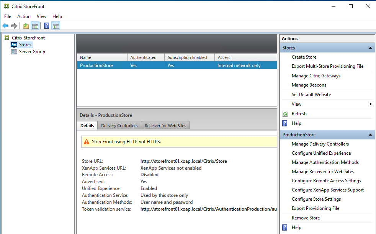Image resolution: width=376 pixels, height=234 pixels.
Task: Collapse the ProductionStore actions section
Action: pyautogui.click(x=370, y=135)
